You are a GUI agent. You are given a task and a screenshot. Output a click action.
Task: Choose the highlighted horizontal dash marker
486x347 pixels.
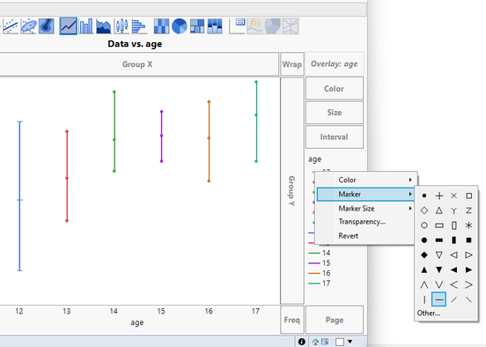[x=438, y=299]
